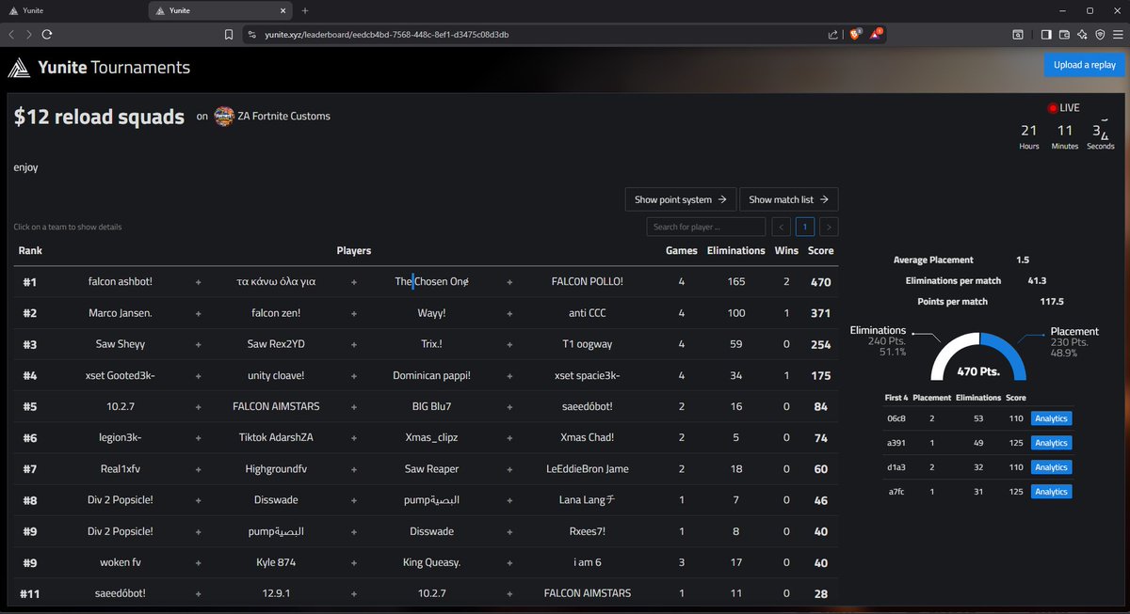Open the tab search icon in the toolbar
This screenshot has width=1130, height=614.
coord(1018,34)
